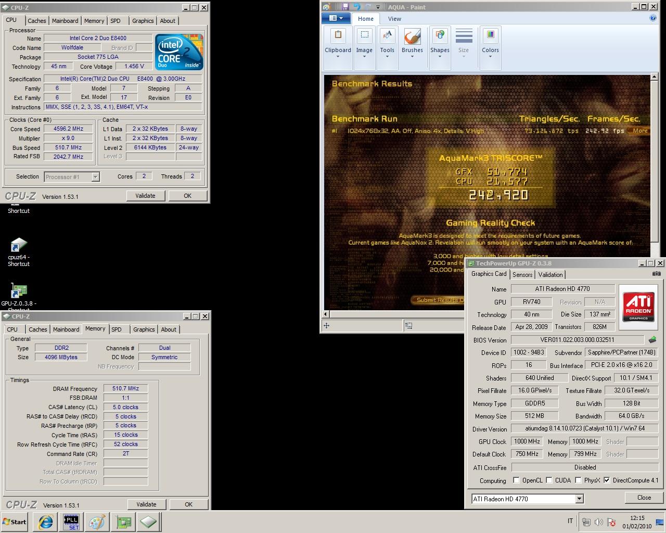Toggle the PhysX checkbox in GPU-Z
This screenshot has height=533, width=666.
pos(578,480)
